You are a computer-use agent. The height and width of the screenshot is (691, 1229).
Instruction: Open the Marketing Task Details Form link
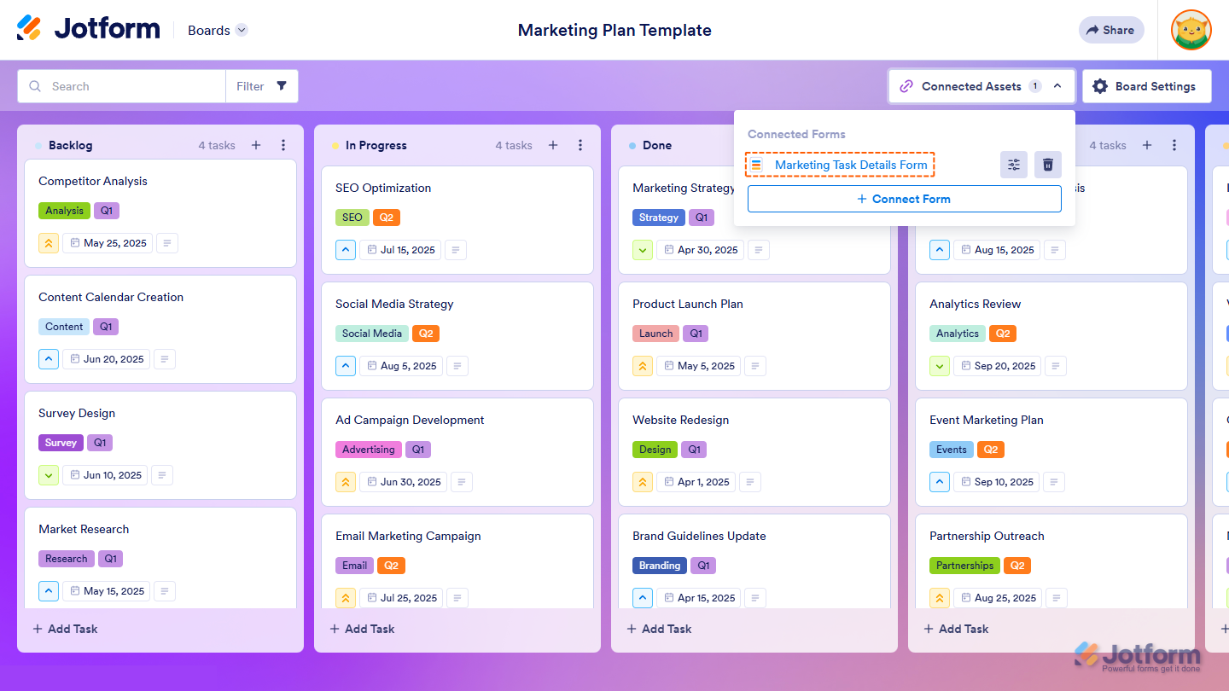pos(850,165)
